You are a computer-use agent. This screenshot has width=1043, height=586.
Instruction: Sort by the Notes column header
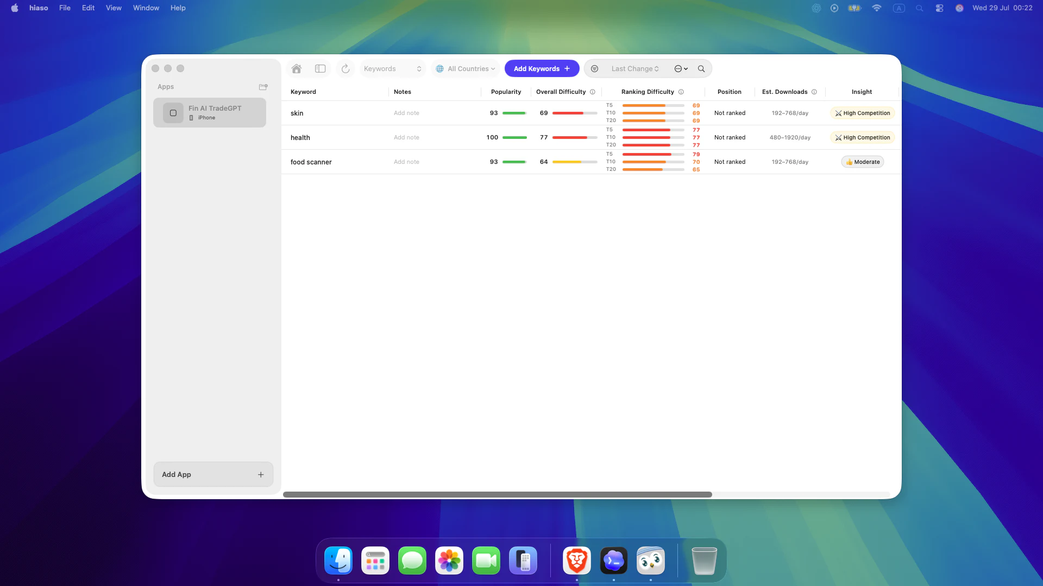point(403,92)
